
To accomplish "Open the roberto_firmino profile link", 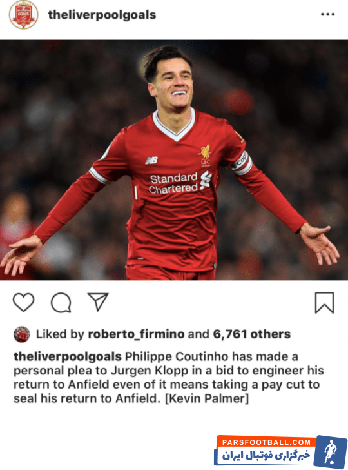I will coord(136,334).
